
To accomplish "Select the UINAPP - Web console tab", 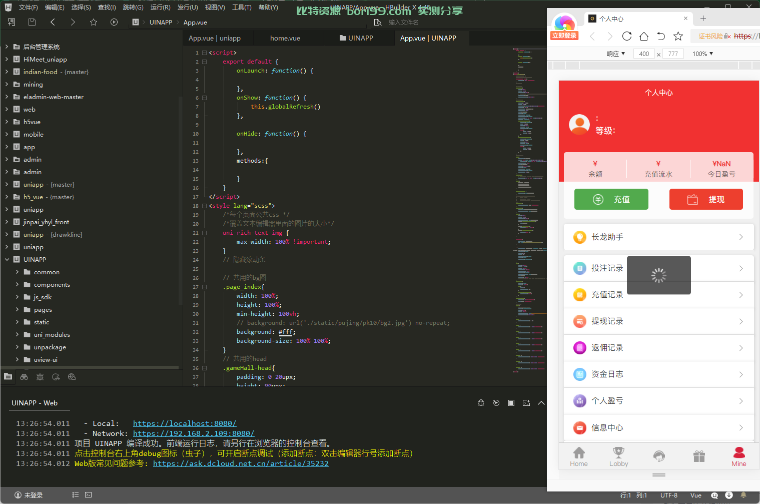I will [35, 403].
